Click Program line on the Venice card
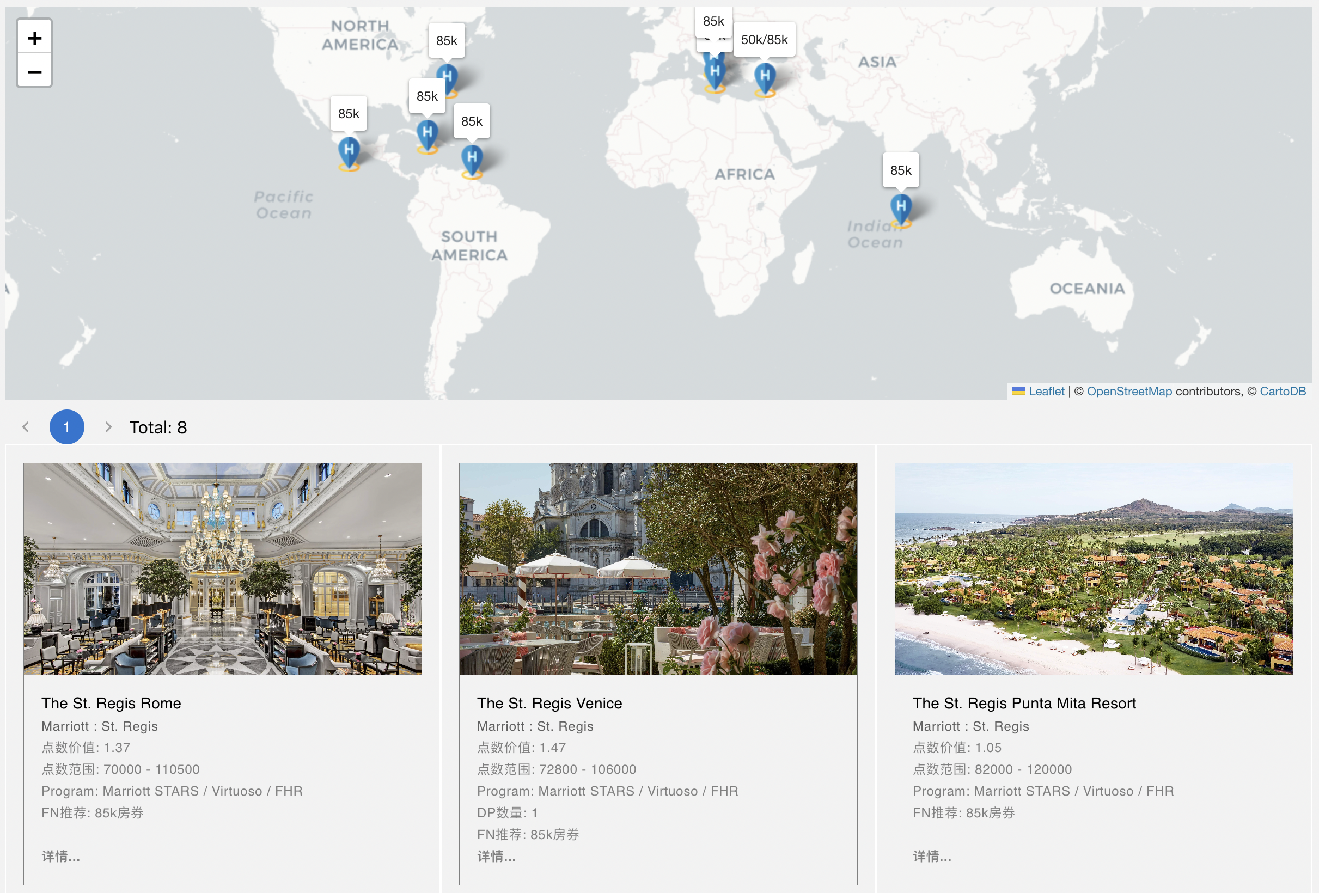Viewport: 1319px width, 893px height. [x=608, y=791]
